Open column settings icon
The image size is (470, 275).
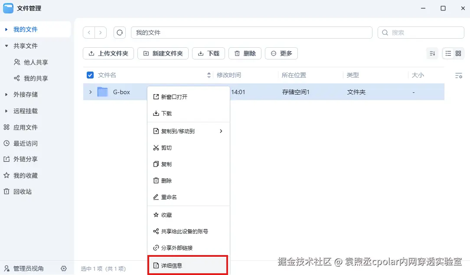(x=459, y=75)
